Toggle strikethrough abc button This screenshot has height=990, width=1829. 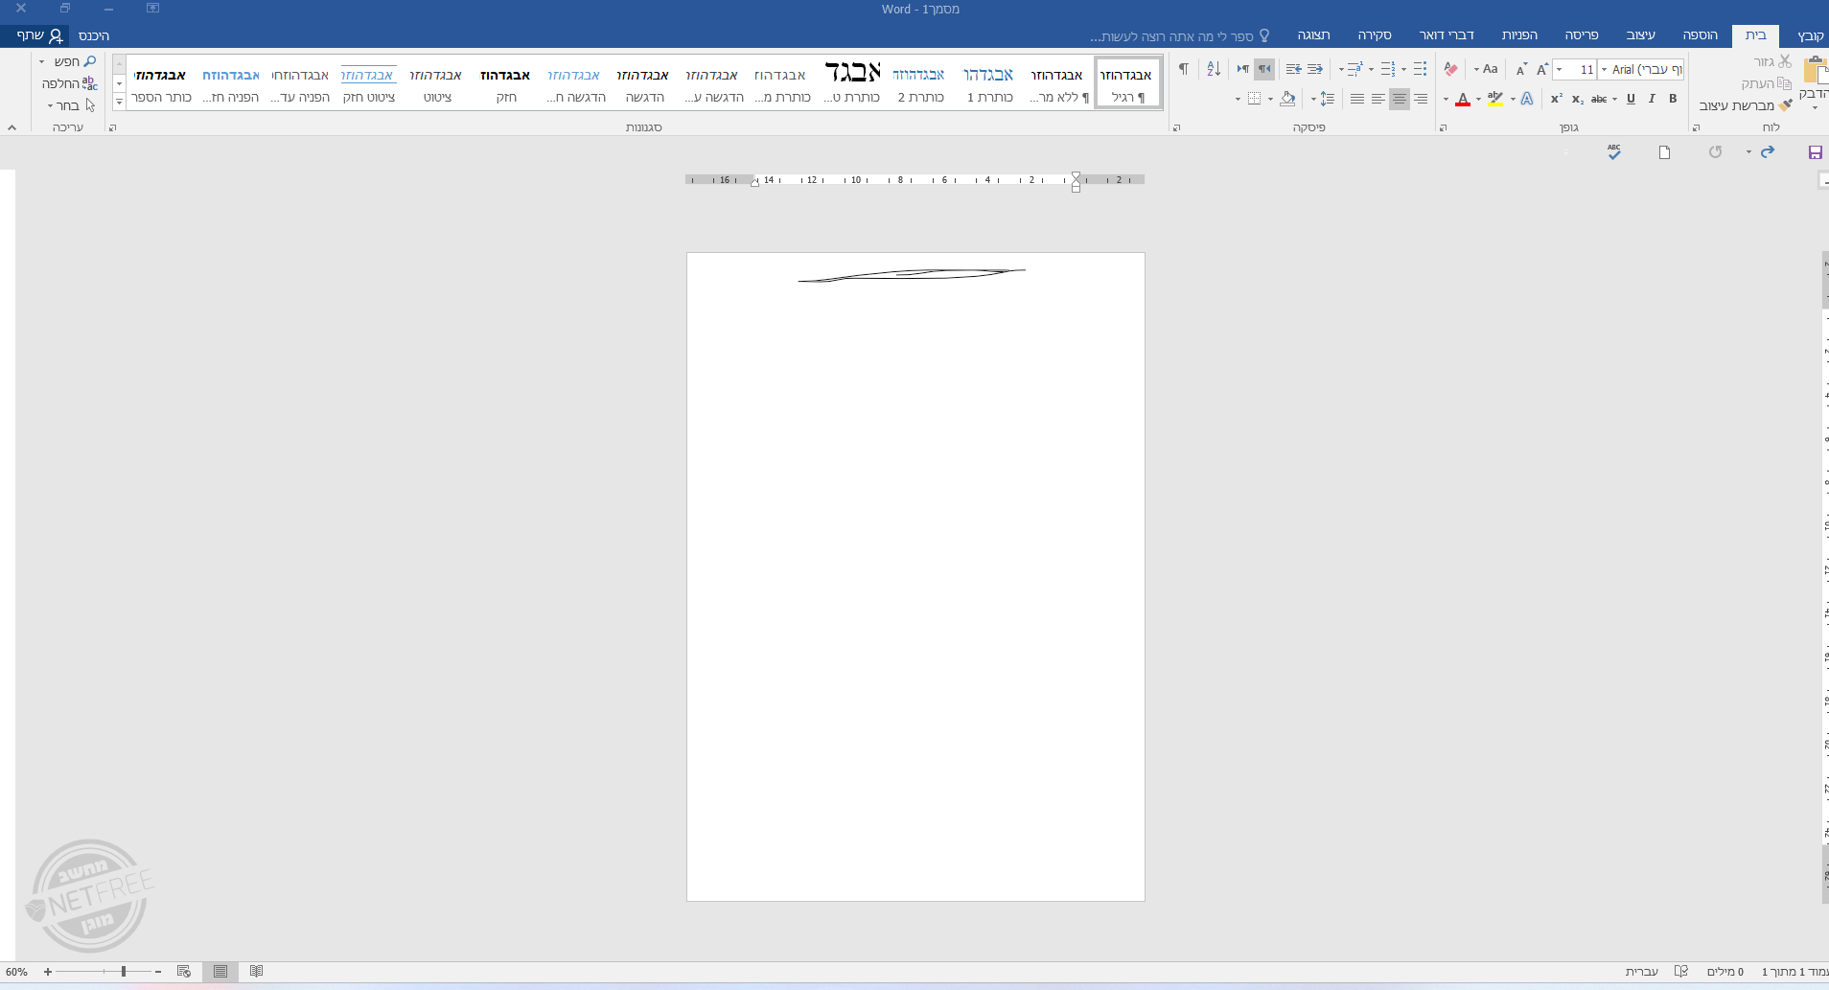[x=1599, y=99]
